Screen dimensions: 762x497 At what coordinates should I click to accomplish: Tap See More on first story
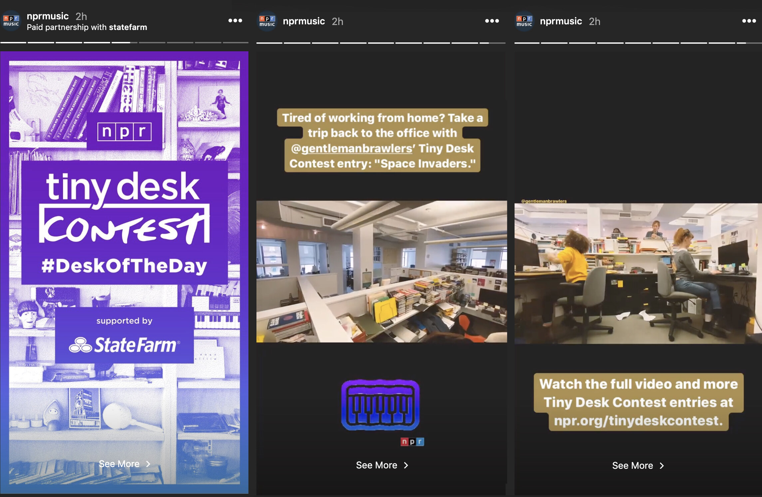point(119,464)
